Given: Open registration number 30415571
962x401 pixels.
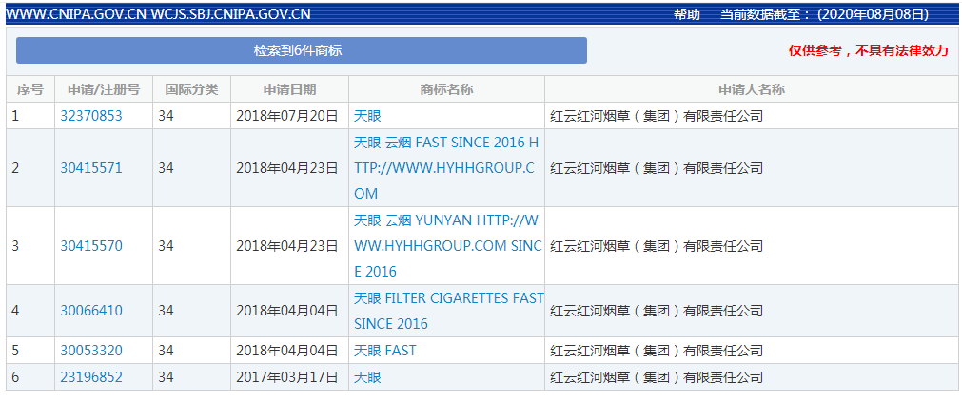Looking at the screenshot, I should coord(91,168).
